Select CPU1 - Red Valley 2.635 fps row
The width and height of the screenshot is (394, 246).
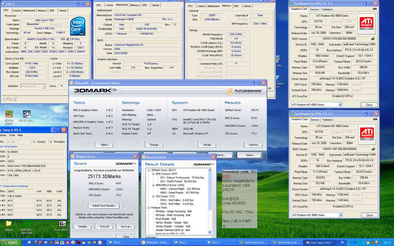coord(177,200)
